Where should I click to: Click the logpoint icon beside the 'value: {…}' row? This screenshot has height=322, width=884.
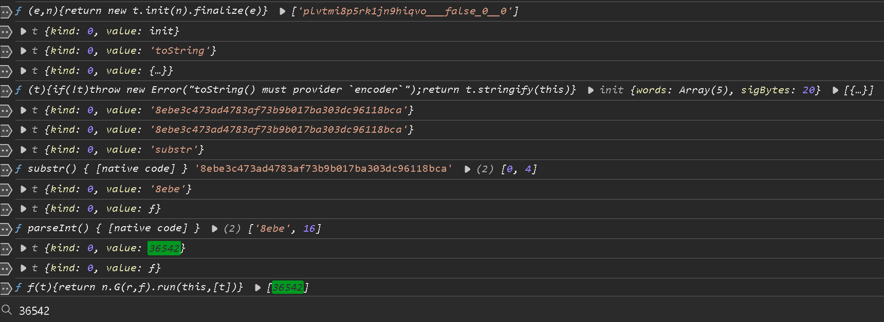pyautogui.click(x=6, y=71)
